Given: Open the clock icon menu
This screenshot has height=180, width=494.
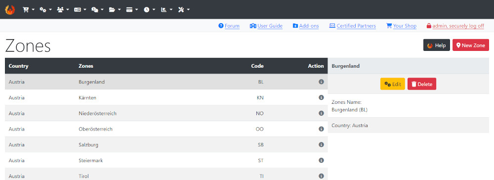Looking at the screenshot, I should (x=149, y=10).
